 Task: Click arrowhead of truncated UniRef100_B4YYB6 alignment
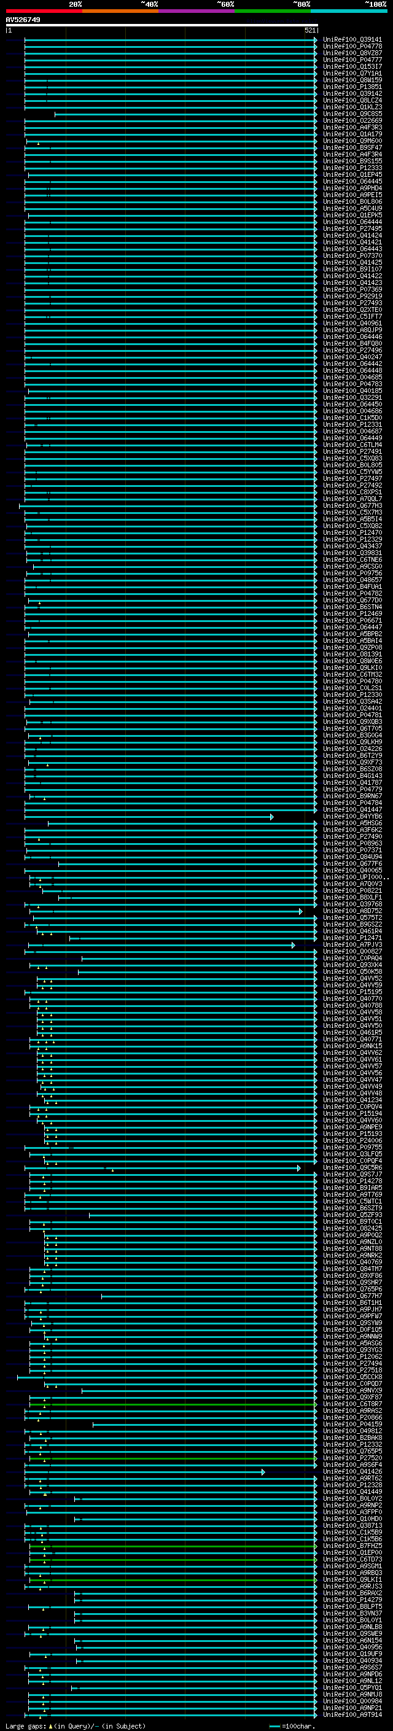click(x=272, y=817)
